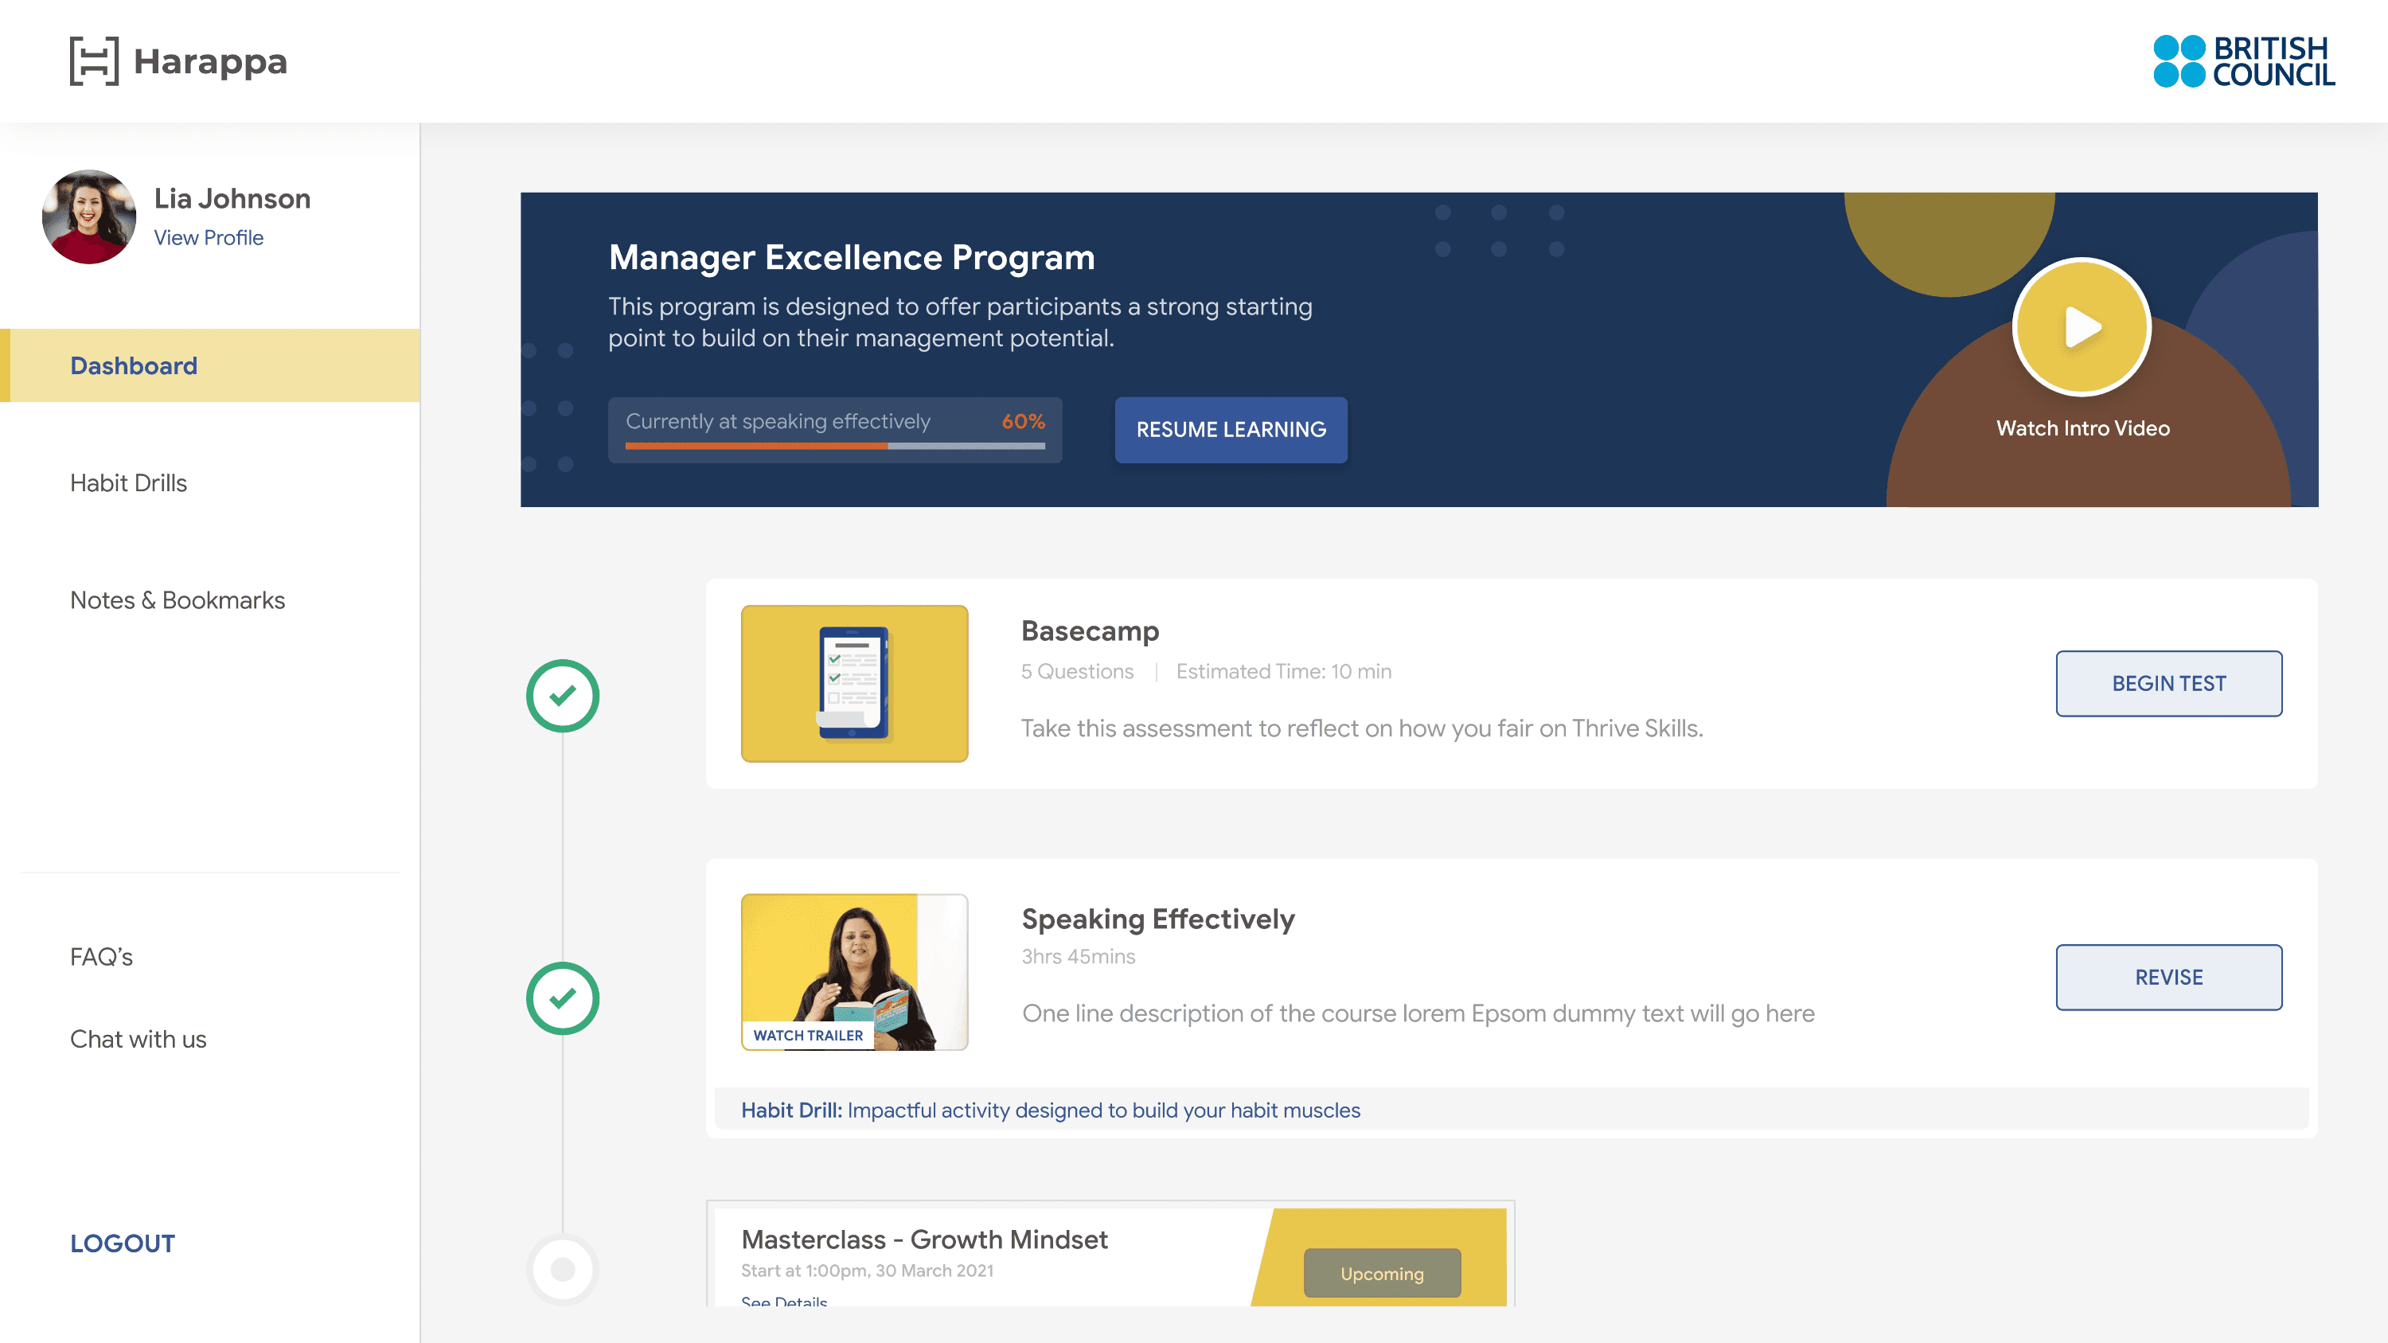Toggle the FAQ's sidebar item
The width and height of the screenshot is (2388, 1343).
[100, 953]
